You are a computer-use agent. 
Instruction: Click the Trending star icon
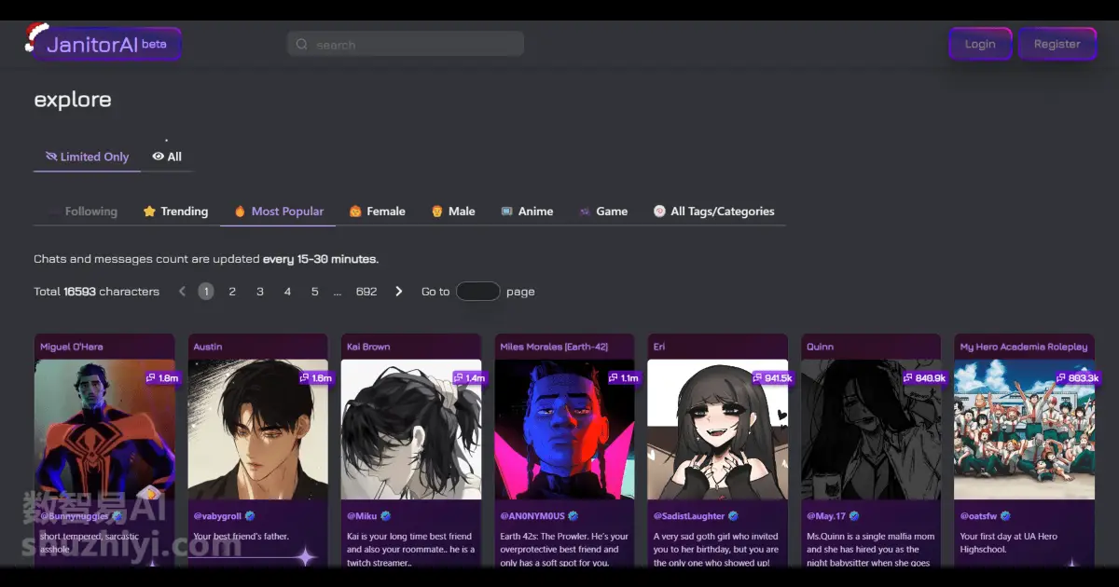[149, 212]
